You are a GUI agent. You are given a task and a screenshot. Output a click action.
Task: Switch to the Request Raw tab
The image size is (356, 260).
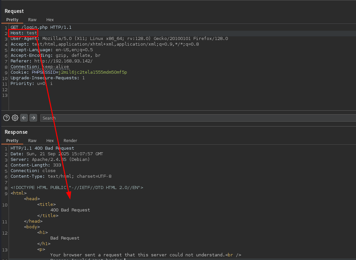[x=32, y=20]
